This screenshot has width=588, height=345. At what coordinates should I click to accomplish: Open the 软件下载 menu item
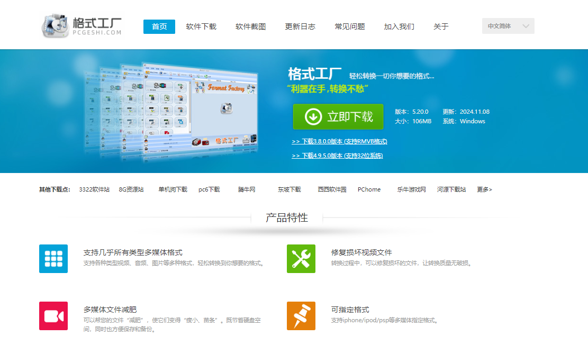pyautogui.click(x=201, y=26)
